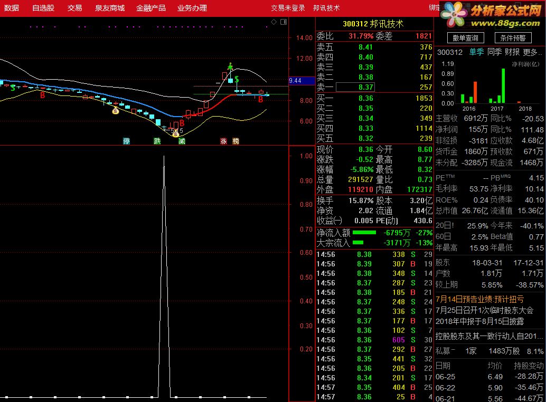Click the money-bag icon at chart low
Viewport: 546px width, 402px height.
(175, 133)
